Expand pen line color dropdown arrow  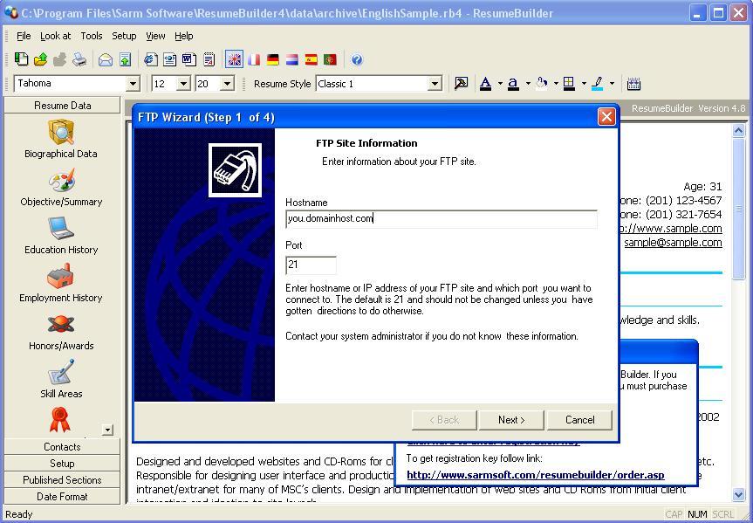point(612,84)
